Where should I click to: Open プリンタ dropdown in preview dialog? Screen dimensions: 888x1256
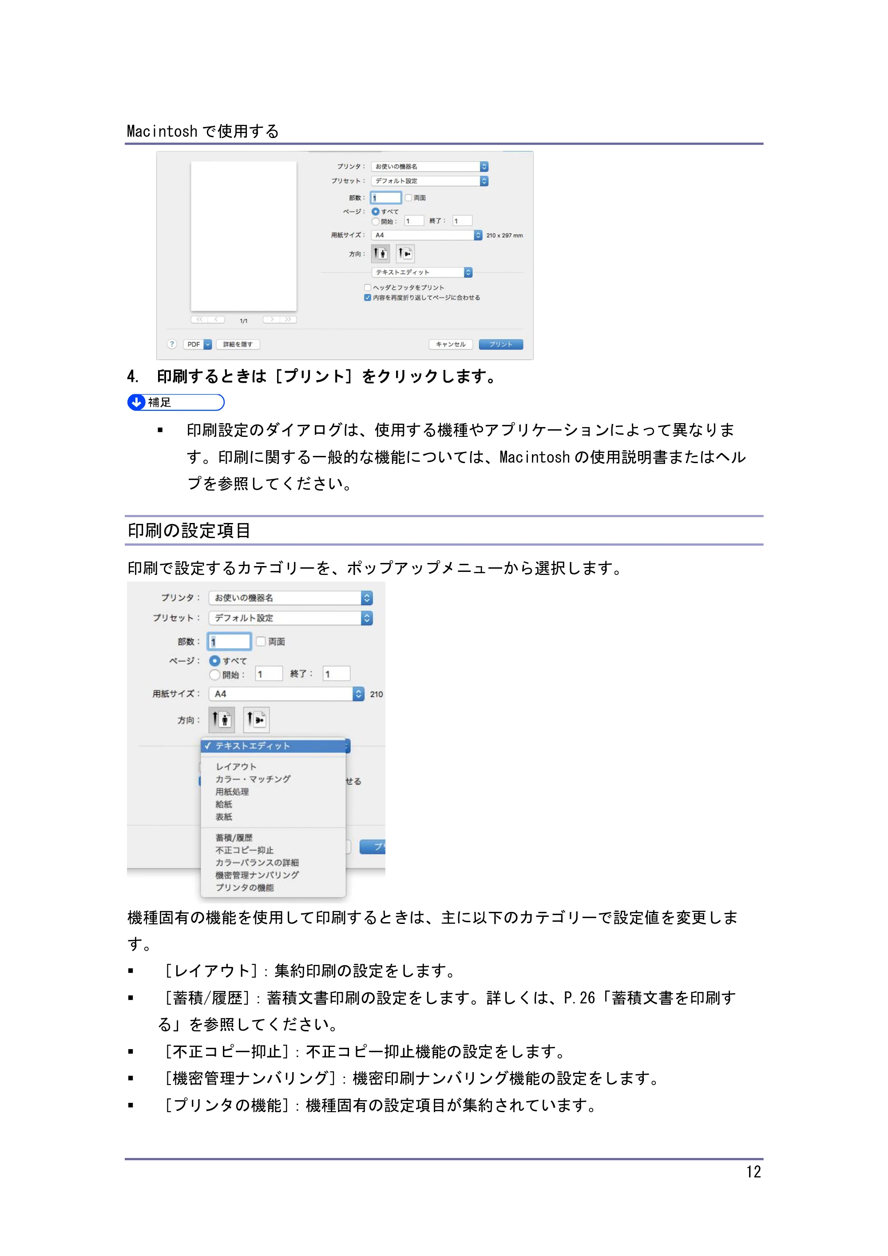click(429, 166)
